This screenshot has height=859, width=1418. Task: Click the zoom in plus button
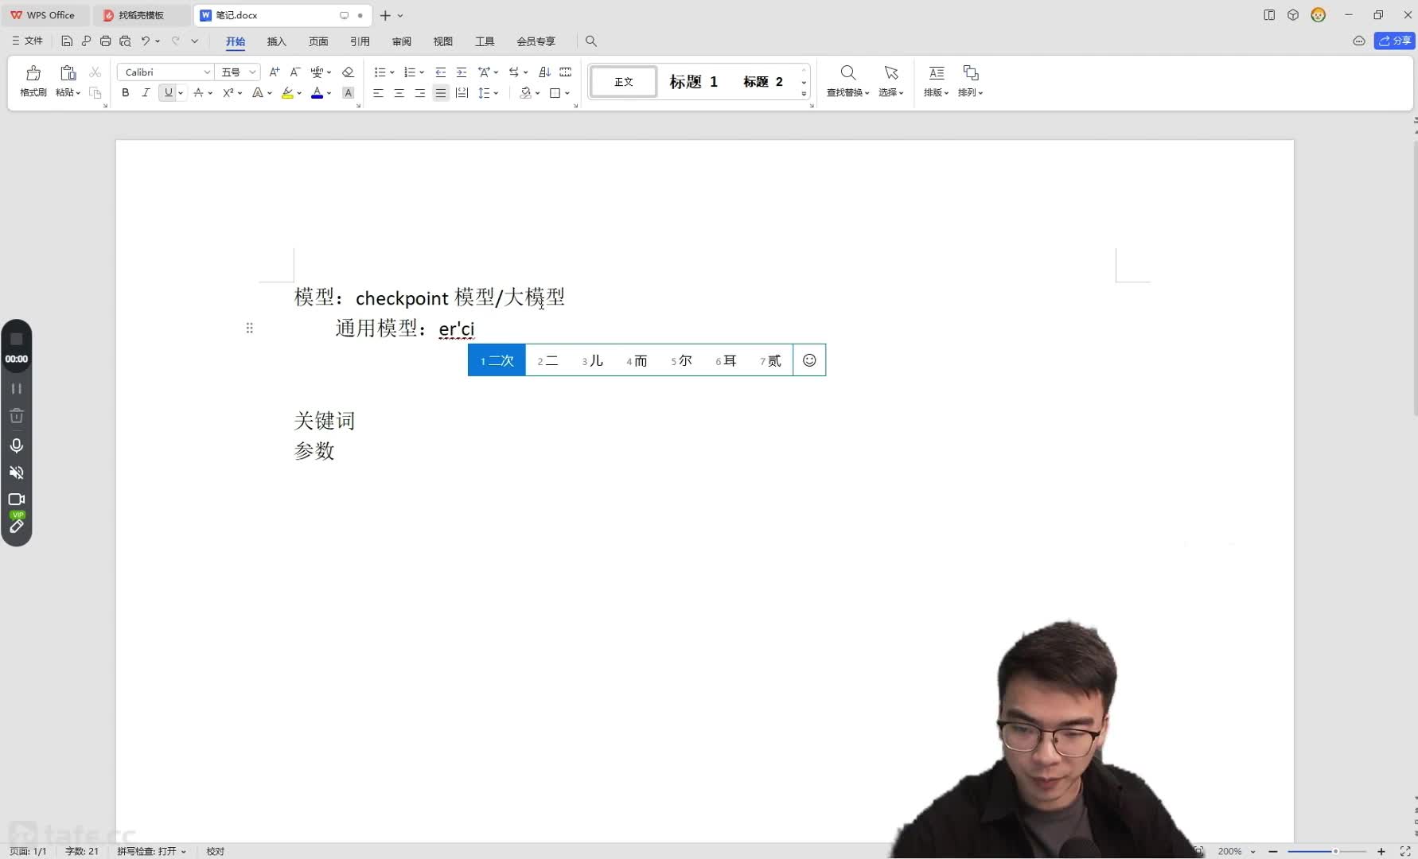point(1381,851)
